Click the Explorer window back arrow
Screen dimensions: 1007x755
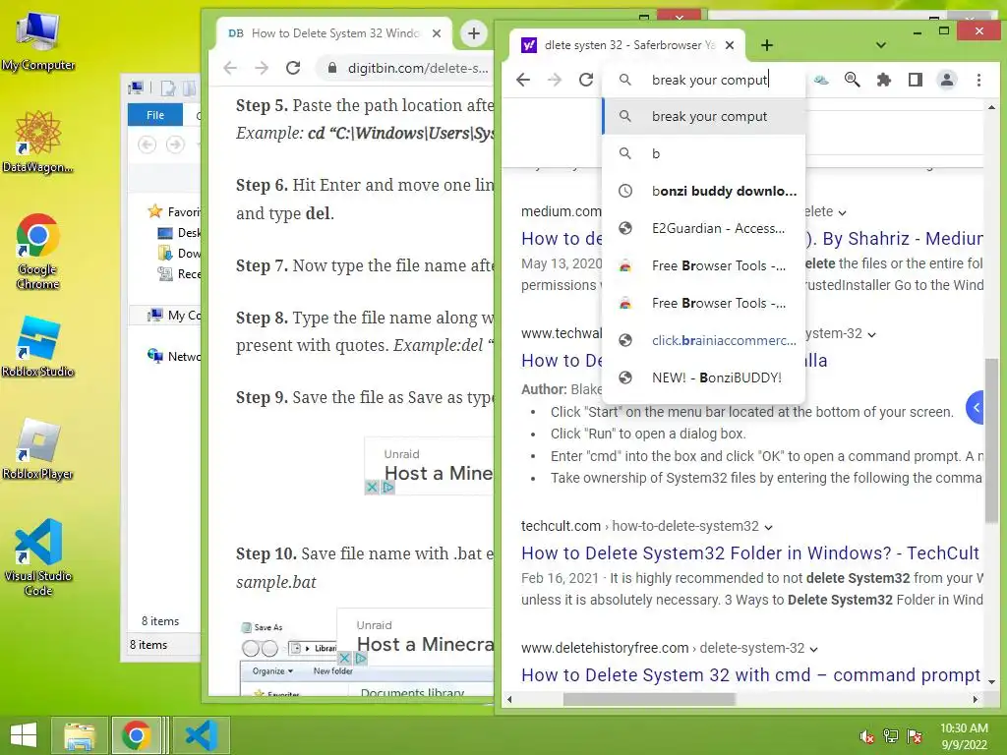tap(148, 145)
